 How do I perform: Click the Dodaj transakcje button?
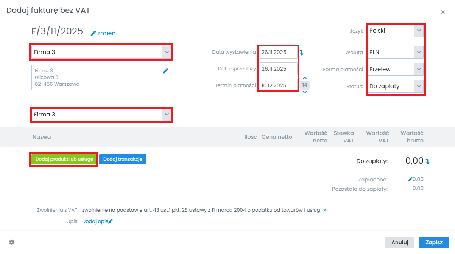pyautogui.click(x=123, y=160)
